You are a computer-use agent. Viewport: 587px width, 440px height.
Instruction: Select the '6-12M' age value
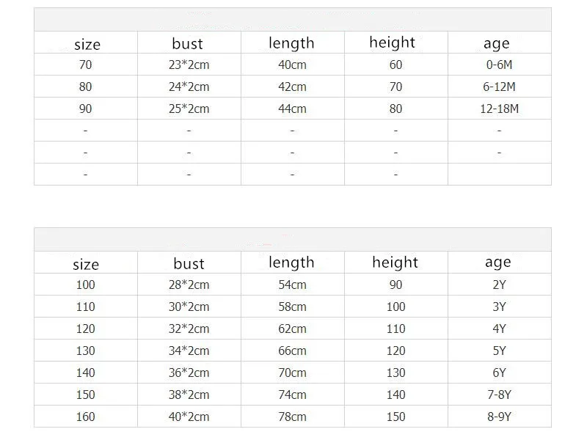click(499, 87)
